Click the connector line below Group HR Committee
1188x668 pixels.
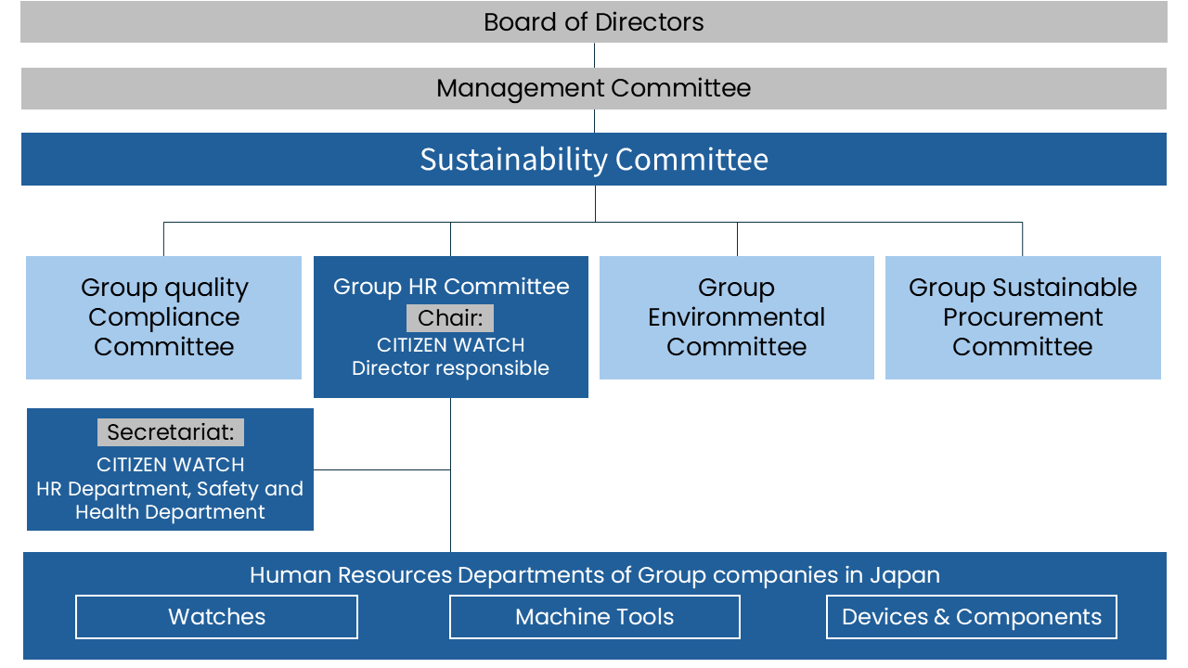[451, 475]
